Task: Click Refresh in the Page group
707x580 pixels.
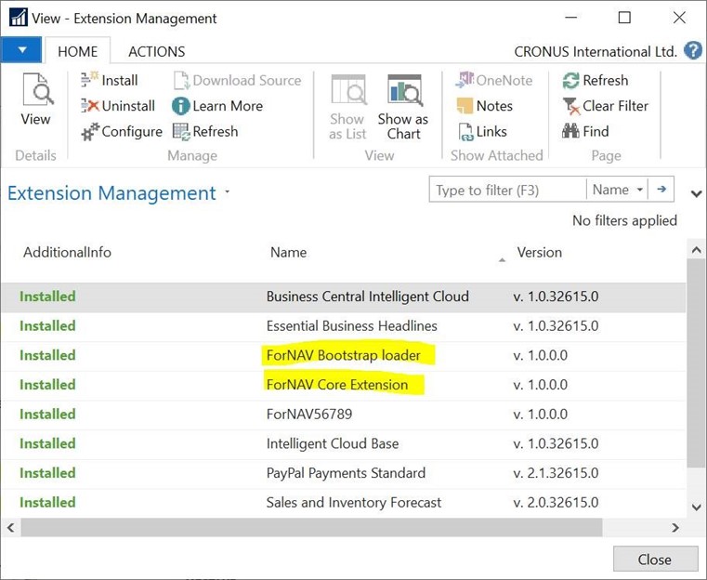Action: [596, 80]
